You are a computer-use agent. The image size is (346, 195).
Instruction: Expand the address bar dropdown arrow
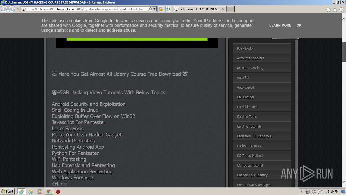(155, 9)
